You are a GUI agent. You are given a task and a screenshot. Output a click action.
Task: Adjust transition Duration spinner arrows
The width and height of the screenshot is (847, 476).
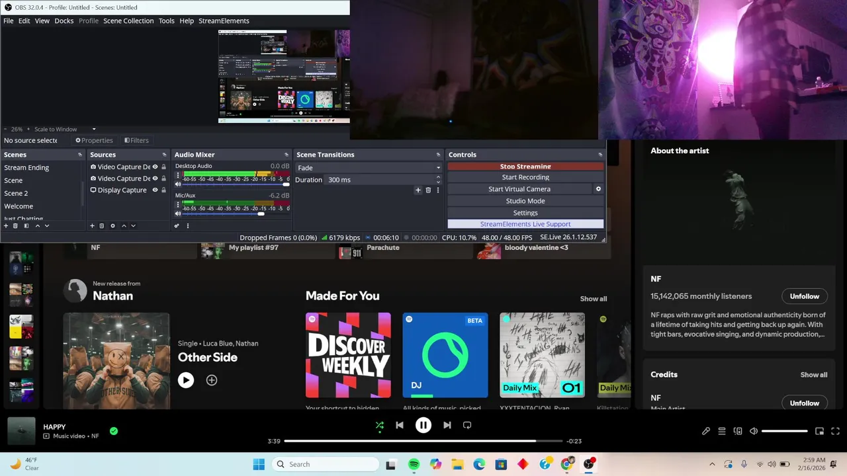[437, 180]
